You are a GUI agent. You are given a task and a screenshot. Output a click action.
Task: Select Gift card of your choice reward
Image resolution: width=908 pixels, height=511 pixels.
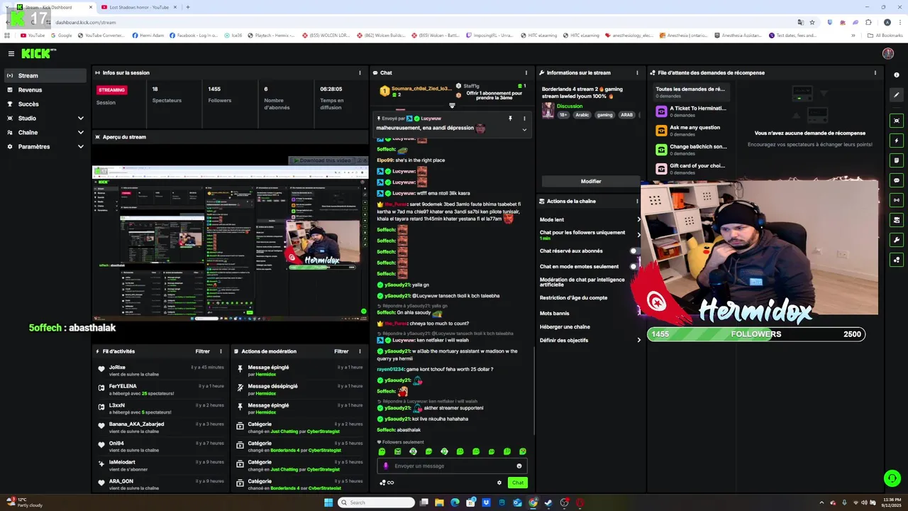(691, 168)
